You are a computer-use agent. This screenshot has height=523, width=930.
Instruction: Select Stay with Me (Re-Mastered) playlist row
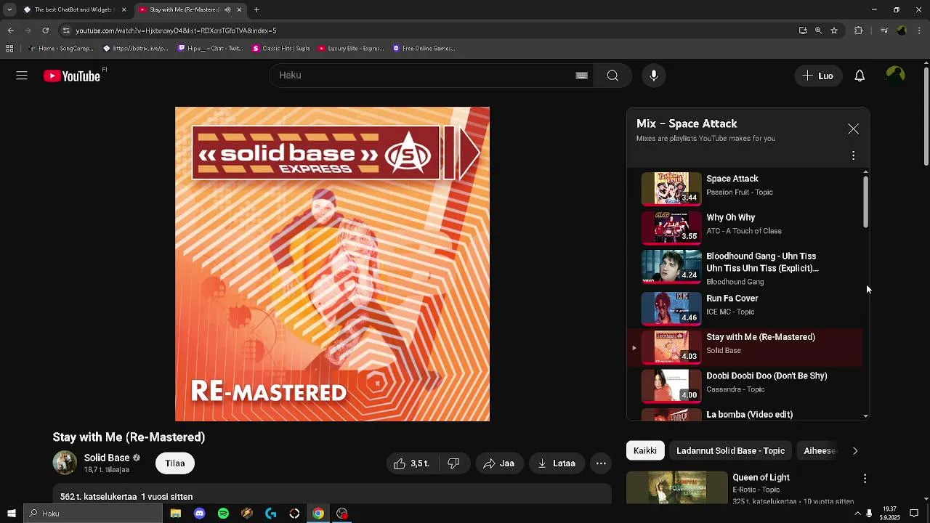click(745, 347)
